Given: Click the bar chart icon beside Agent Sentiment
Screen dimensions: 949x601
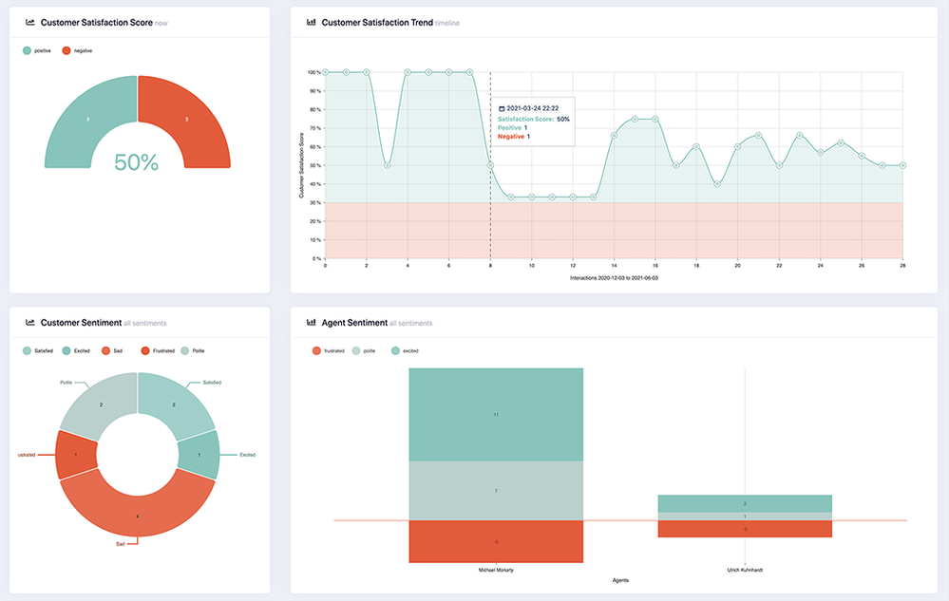Looking at the screenshot, I should [x=310, y=322].
